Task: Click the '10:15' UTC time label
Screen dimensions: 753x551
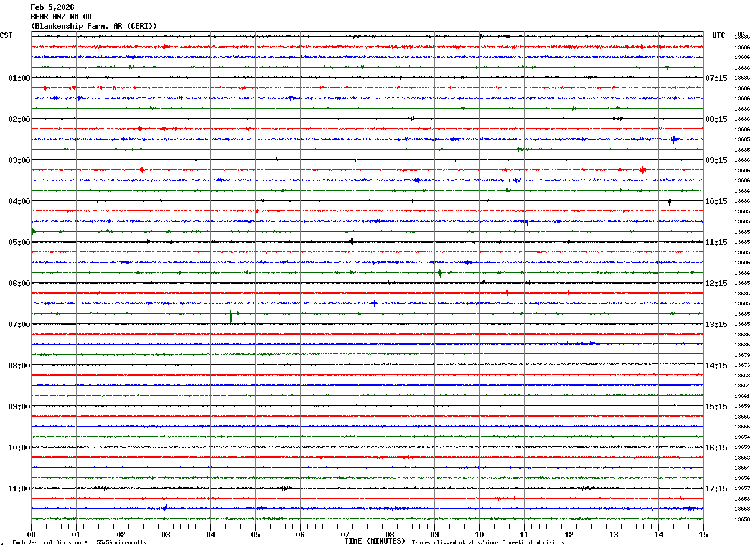Action: coord(716,201)
